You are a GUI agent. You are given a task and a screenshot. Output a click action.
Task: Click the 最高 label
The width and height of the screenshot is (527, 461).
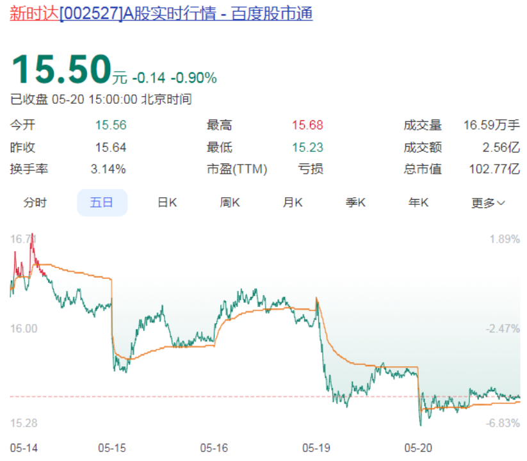pyautogui.click(x=219, y=125)
